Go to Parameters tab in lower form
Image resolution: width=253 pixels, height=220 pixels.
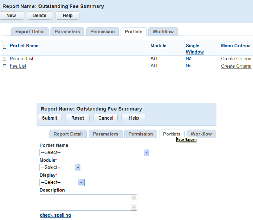point(105,134)
